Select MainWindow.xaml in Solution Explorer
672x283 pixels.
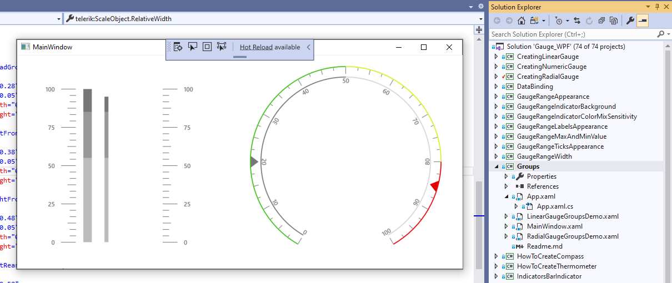click(x=555, y=226)
